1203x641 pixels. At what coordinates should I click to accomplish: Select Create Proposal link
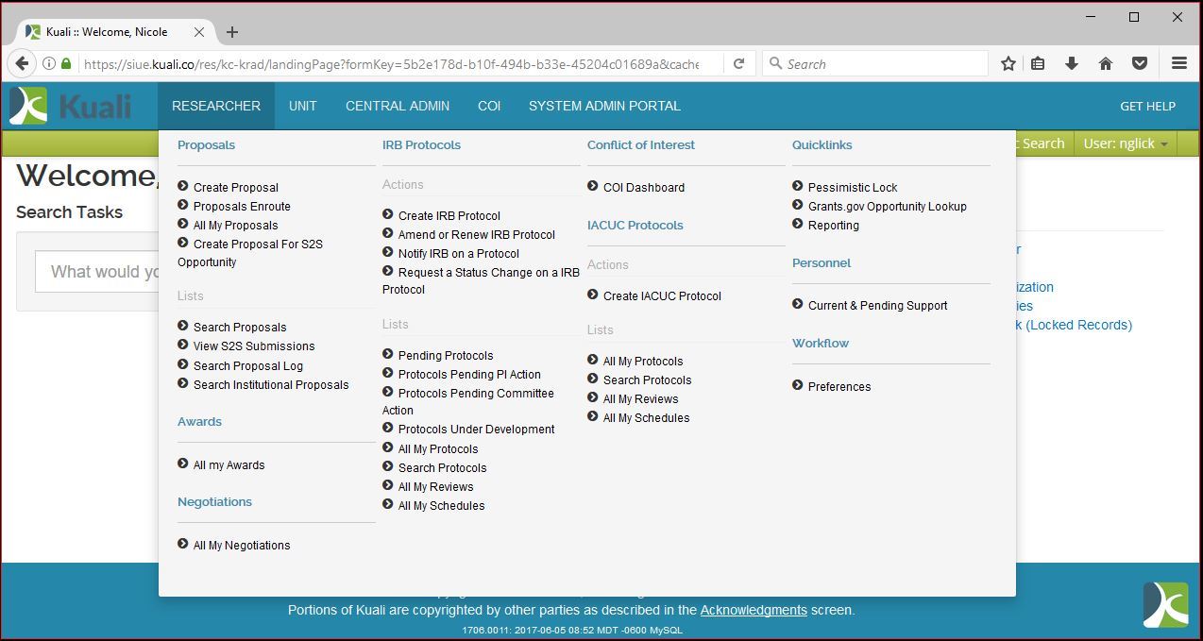(236, 188)
